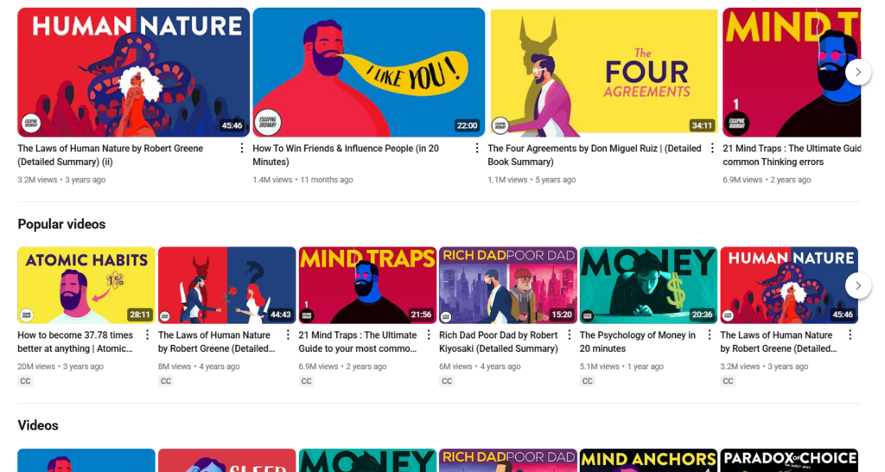Open more options for Rich Dad Poor Dad video
Screen dimensions: 885x472
[x=569, y=335]
